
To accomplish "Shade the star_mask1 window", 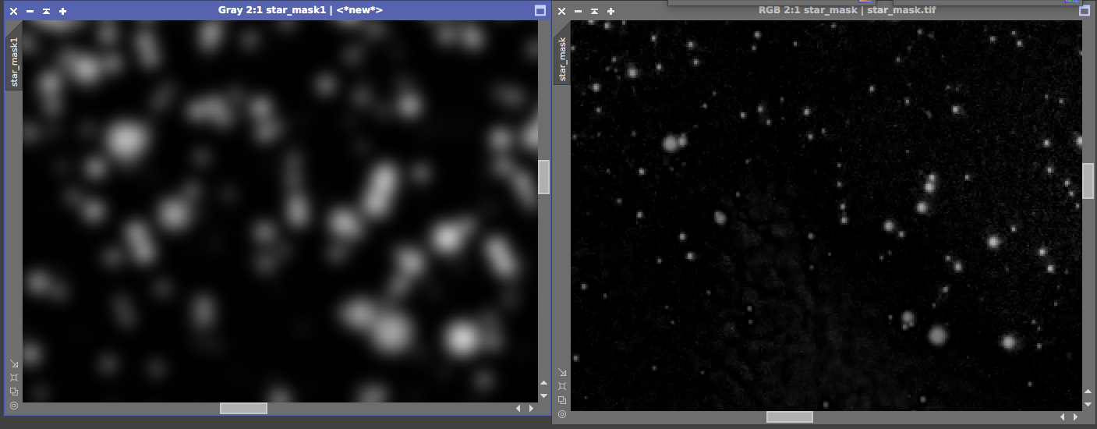I will coord(46,11).
